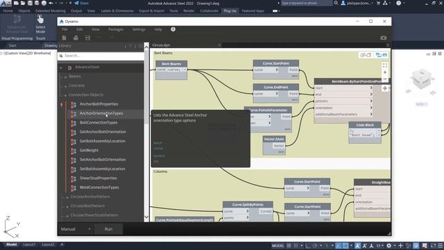Viewport: 444px width, 250px height.
Task: Click Zoom to Fit icon on canvas
Action: [385, 65]
